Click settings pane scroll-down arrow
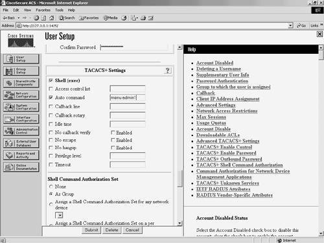 pos(179,224)
